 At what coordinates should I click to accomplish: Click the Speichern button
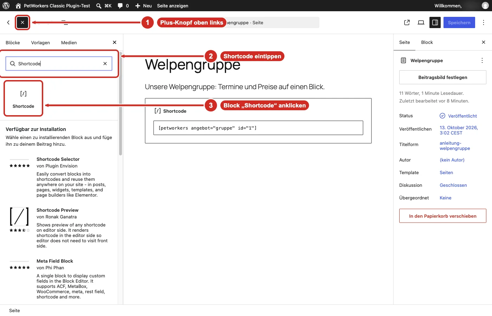pos(459,22)
